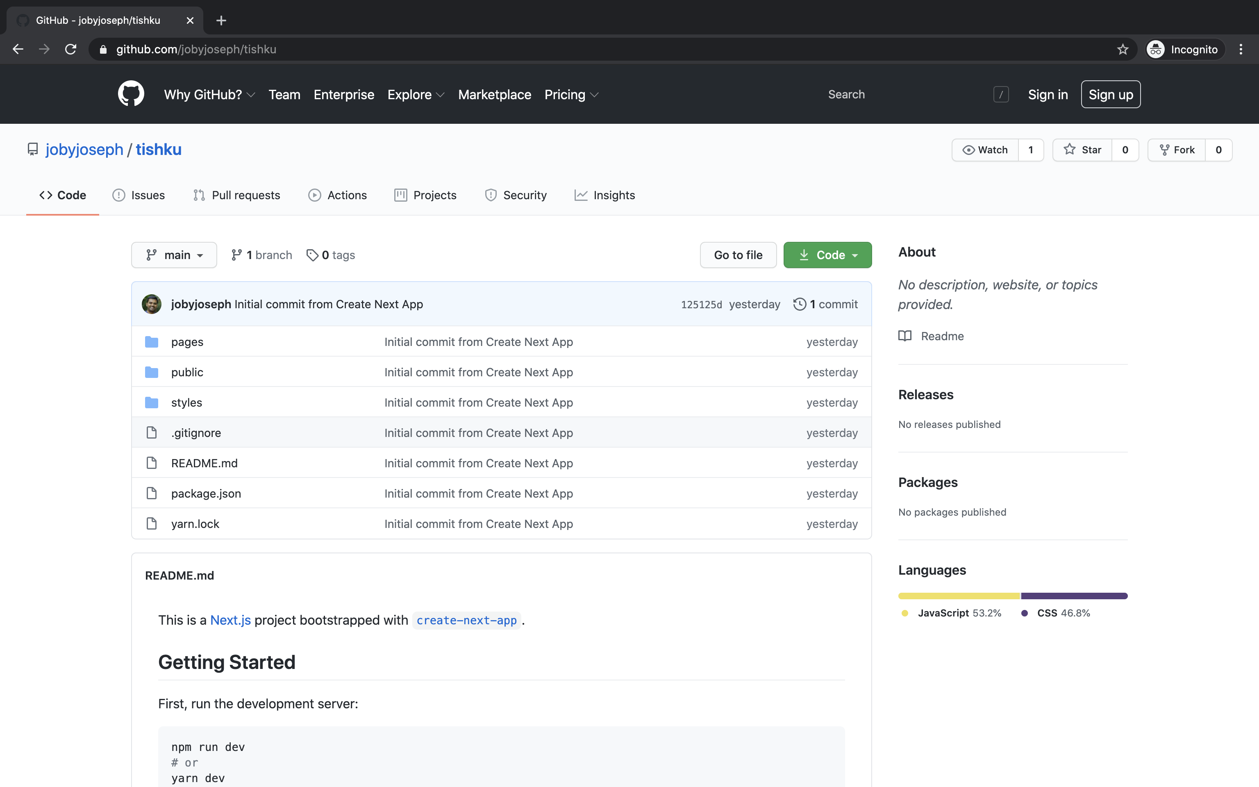
Task: Open the green Code download dropdown
Action: (827, 255)
